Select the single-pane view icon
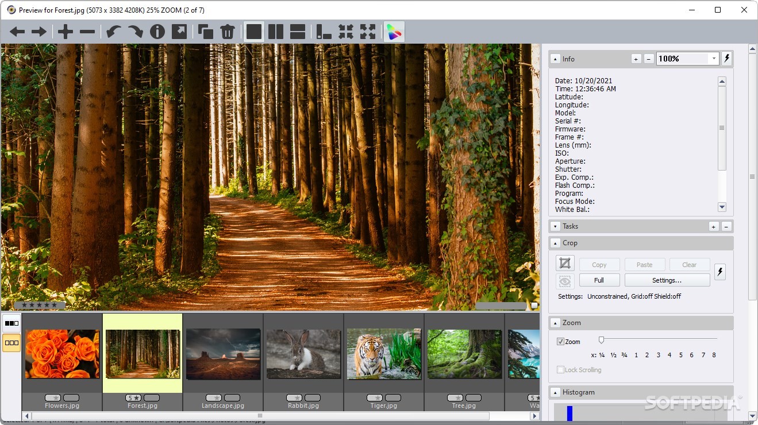Image resolution: width=758 pixels, height=425 pixels. click(254, 32)
